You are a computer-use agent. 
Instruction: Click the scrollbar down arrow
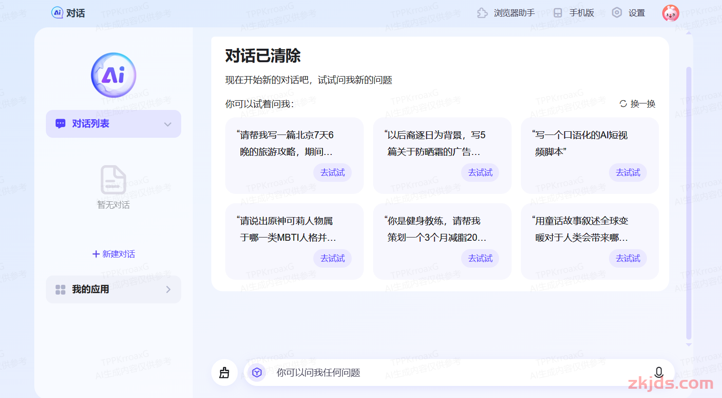pos(689,345)
